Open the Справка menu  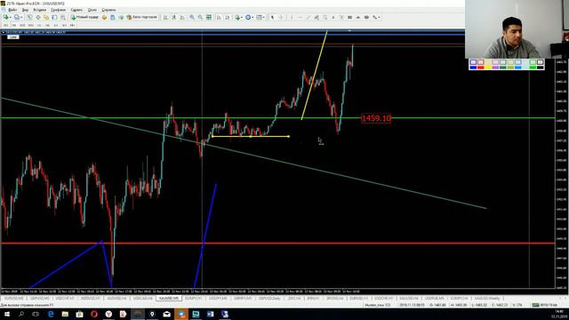pos(108,10)
